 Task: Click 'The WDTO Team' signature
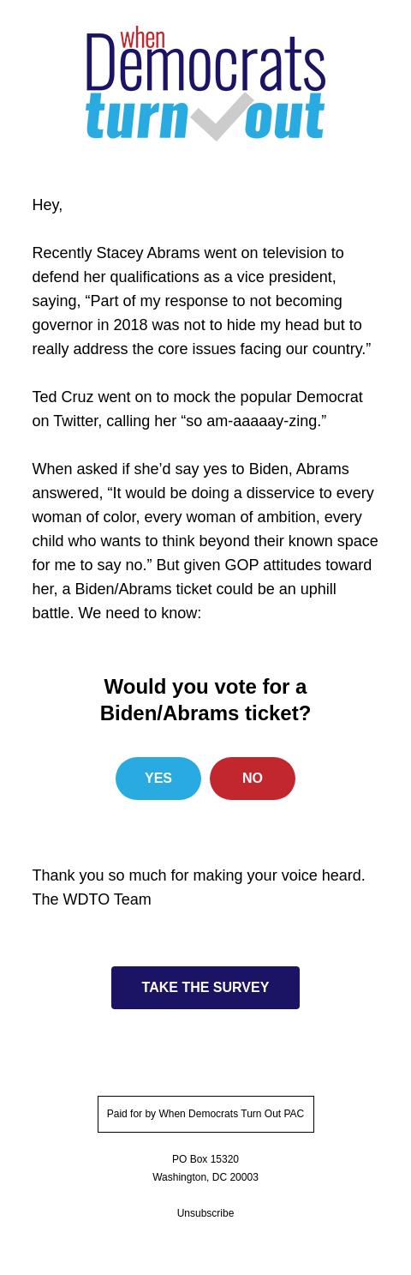92,899
